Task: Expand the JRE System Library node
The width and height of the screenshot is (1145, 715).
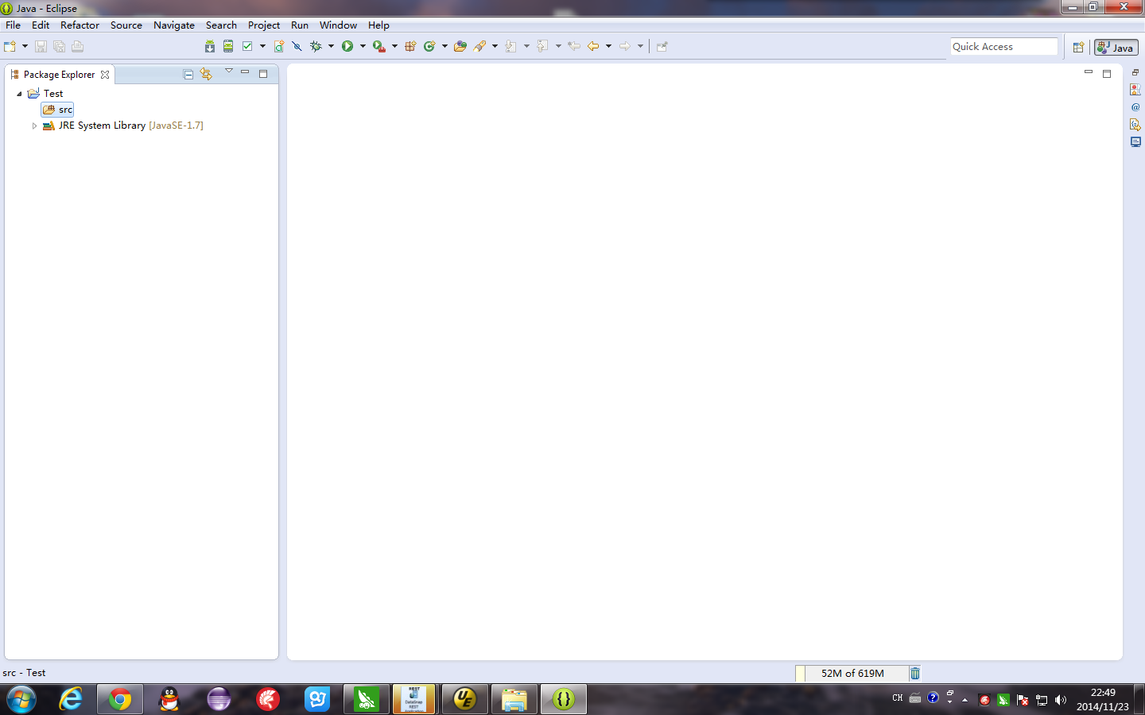Action: (x=34, y=126)
